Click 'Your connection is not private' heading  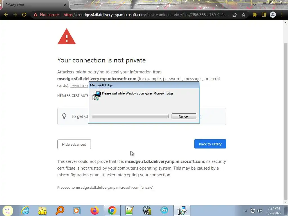point(101,60)
